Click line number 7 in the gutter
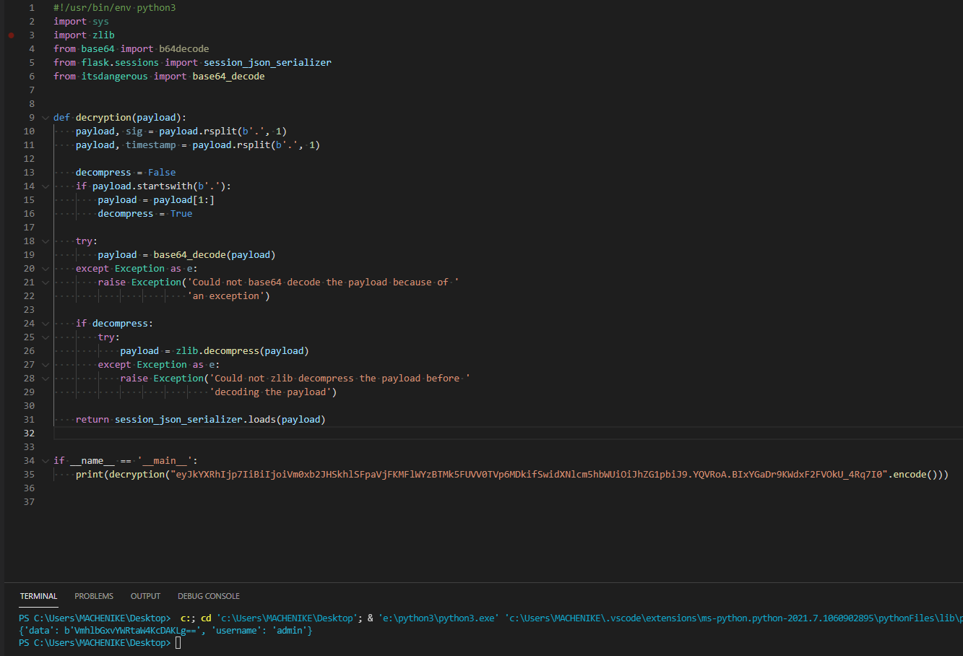This screenshot has height=656, width=963. 31,90
